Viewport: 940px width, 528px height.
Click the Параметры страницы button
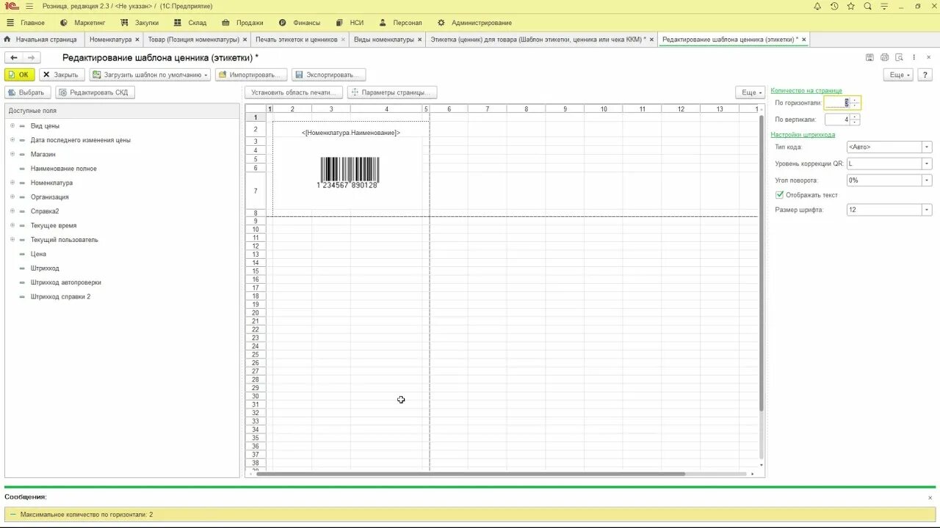tap(392, 92)
